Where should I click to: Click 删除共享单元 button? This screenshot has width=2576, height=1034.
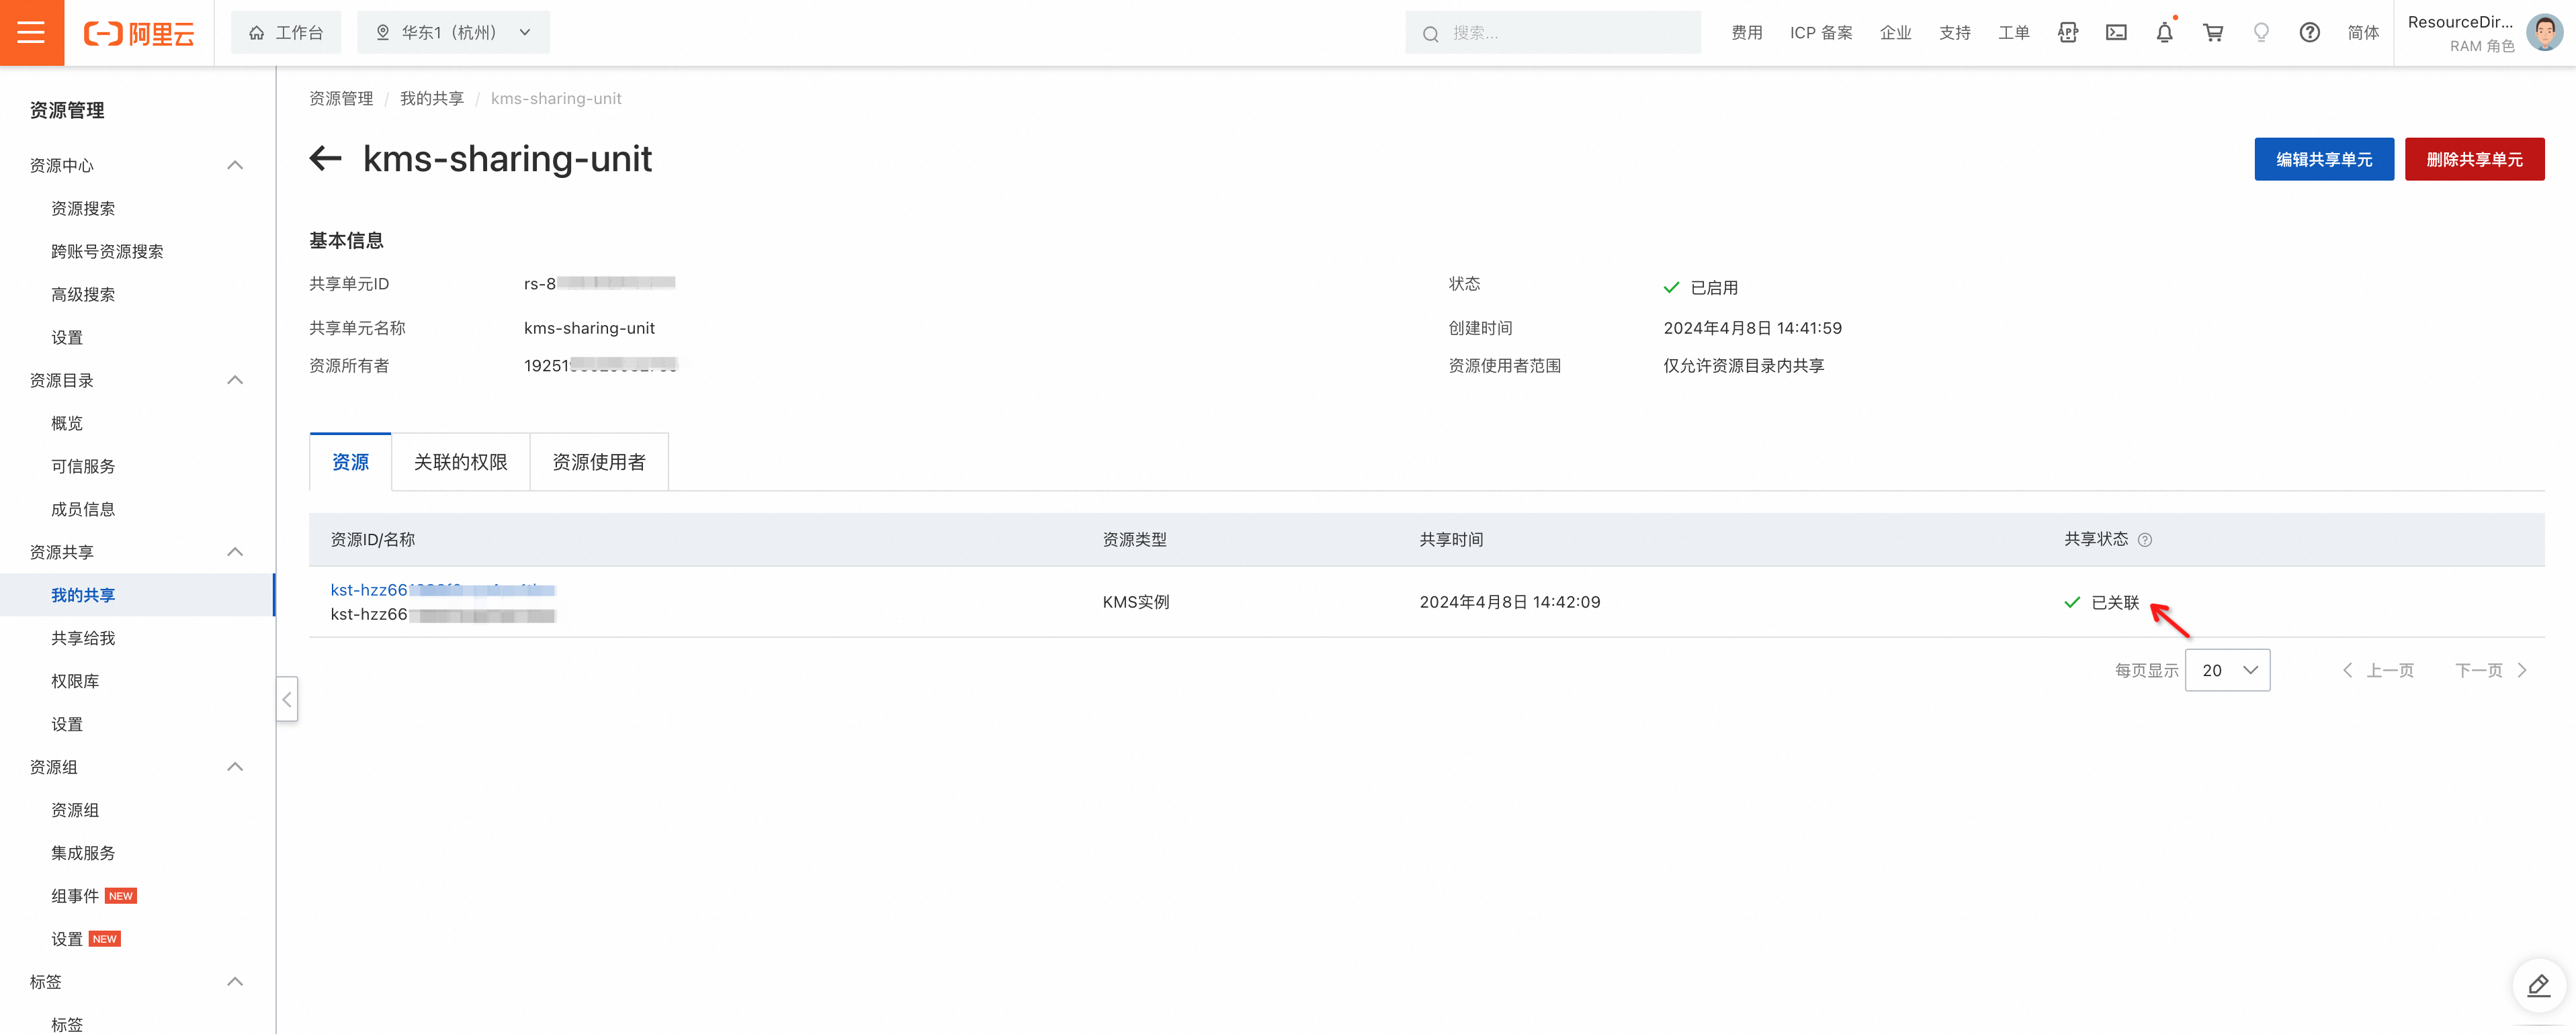(x=2474, y=159)
